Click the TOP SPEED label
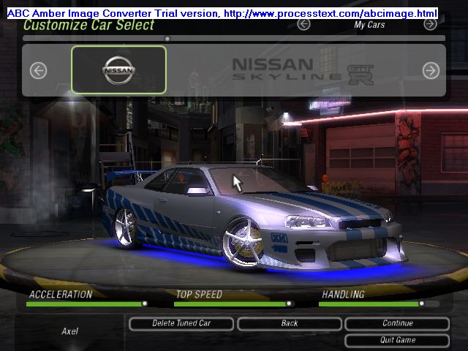 (199, 295)
